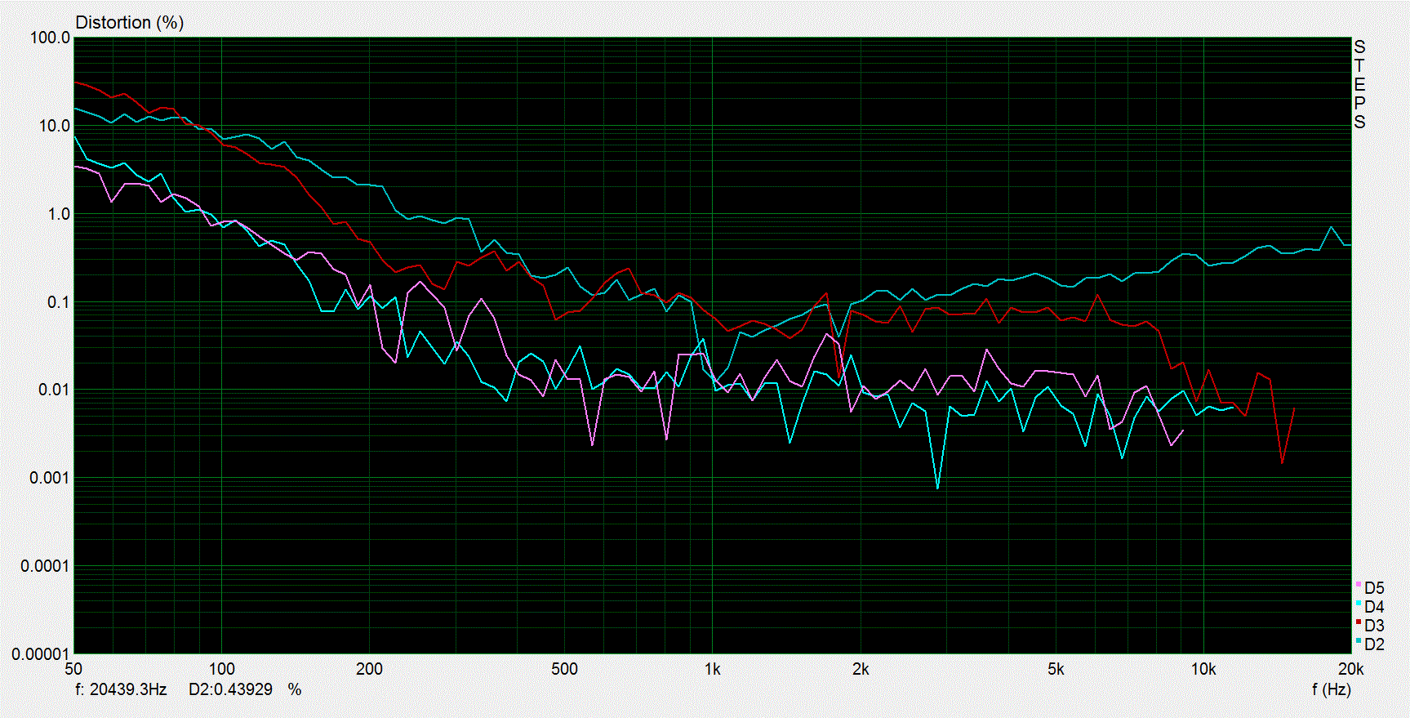Click the 50 frequency axis label
This screenshot has height=718, width=1410.
(x=73, y=669)
